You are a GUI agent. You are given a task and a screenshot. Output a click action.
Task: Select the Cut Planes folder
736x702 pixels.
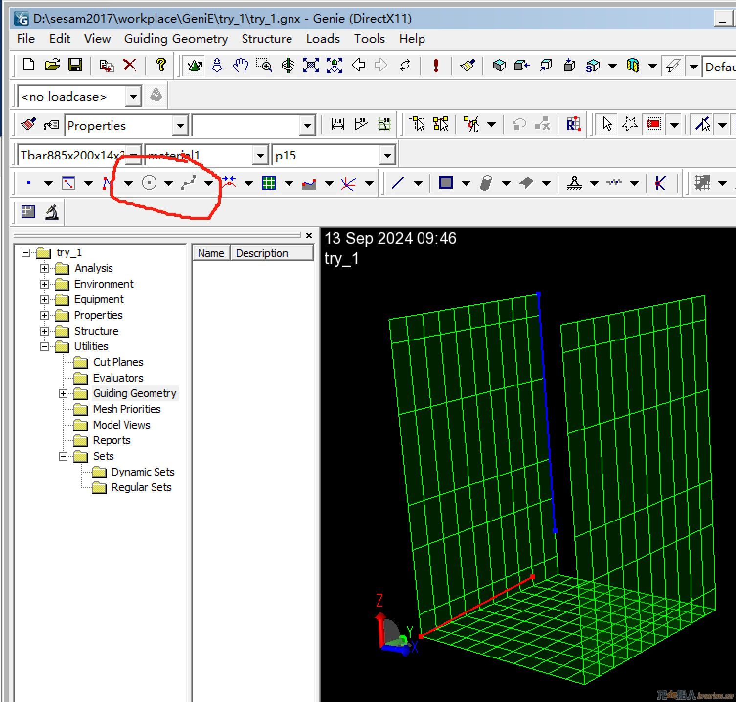pos(118,362)
